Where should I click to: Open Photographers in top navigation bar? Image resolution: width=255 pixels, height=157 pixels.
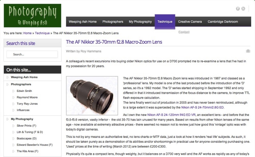(x=113, y=21)
